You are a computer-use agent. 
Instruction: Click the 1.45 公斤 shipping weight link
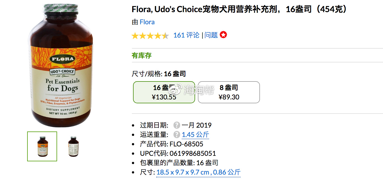point(195,135)
